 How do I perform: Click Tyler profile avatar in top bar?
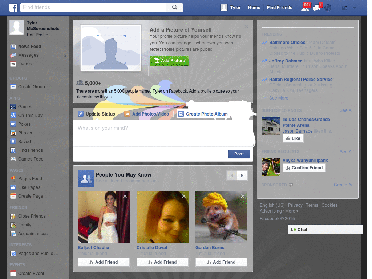click(224, 8)
